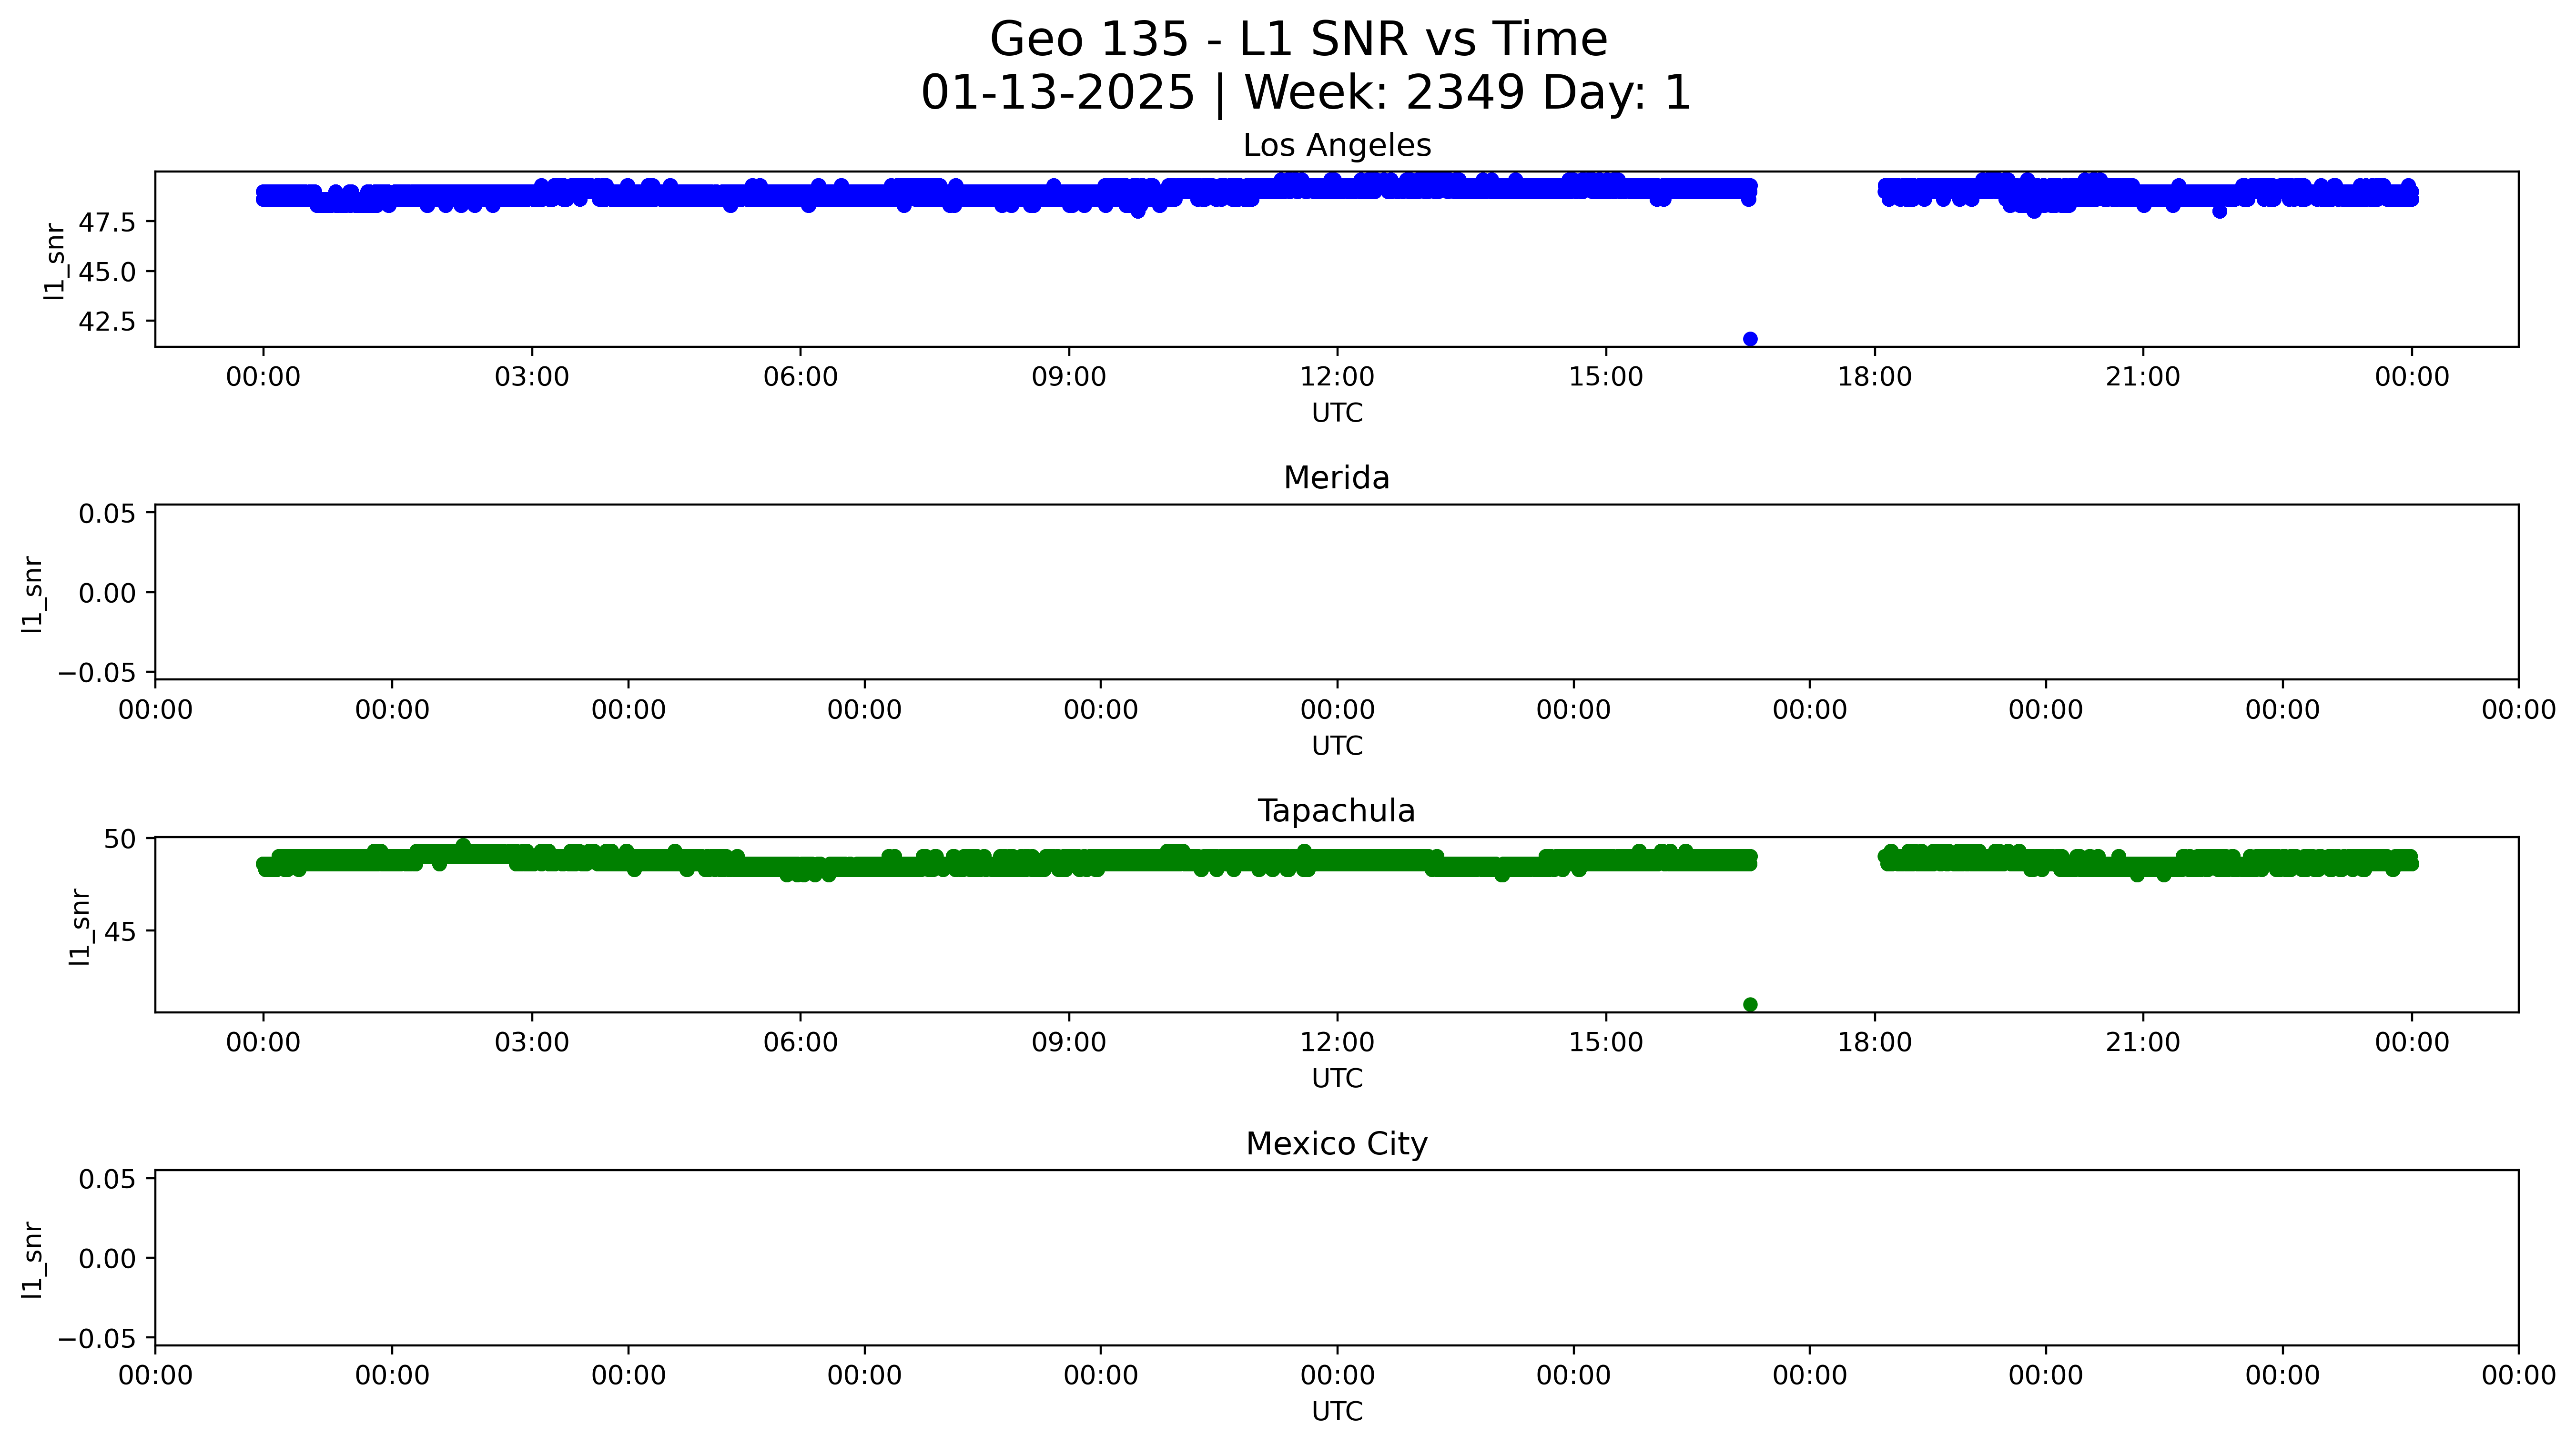Click the 21:00 tick label under Tapachula plot

2142,1043
